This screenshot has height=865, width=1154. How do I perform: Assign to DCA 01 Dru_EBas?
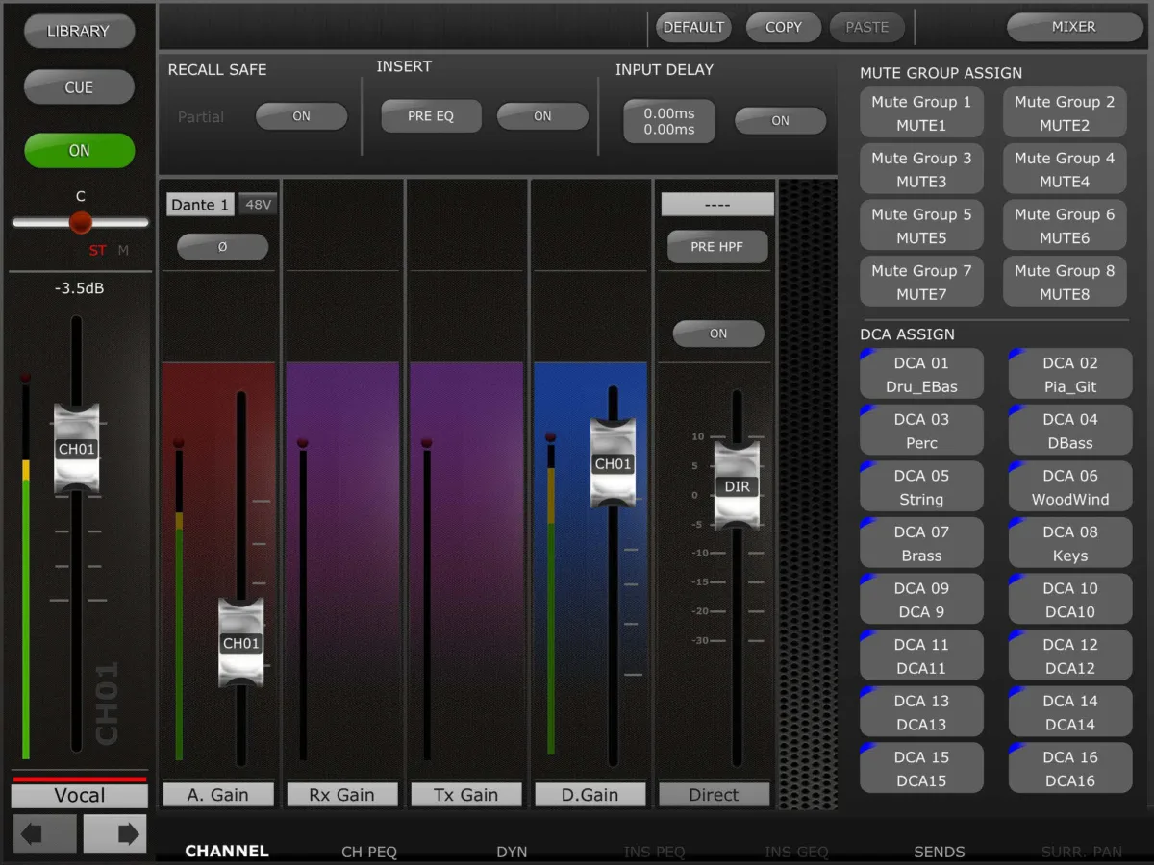pyautogui.click(x=921, y=375)
